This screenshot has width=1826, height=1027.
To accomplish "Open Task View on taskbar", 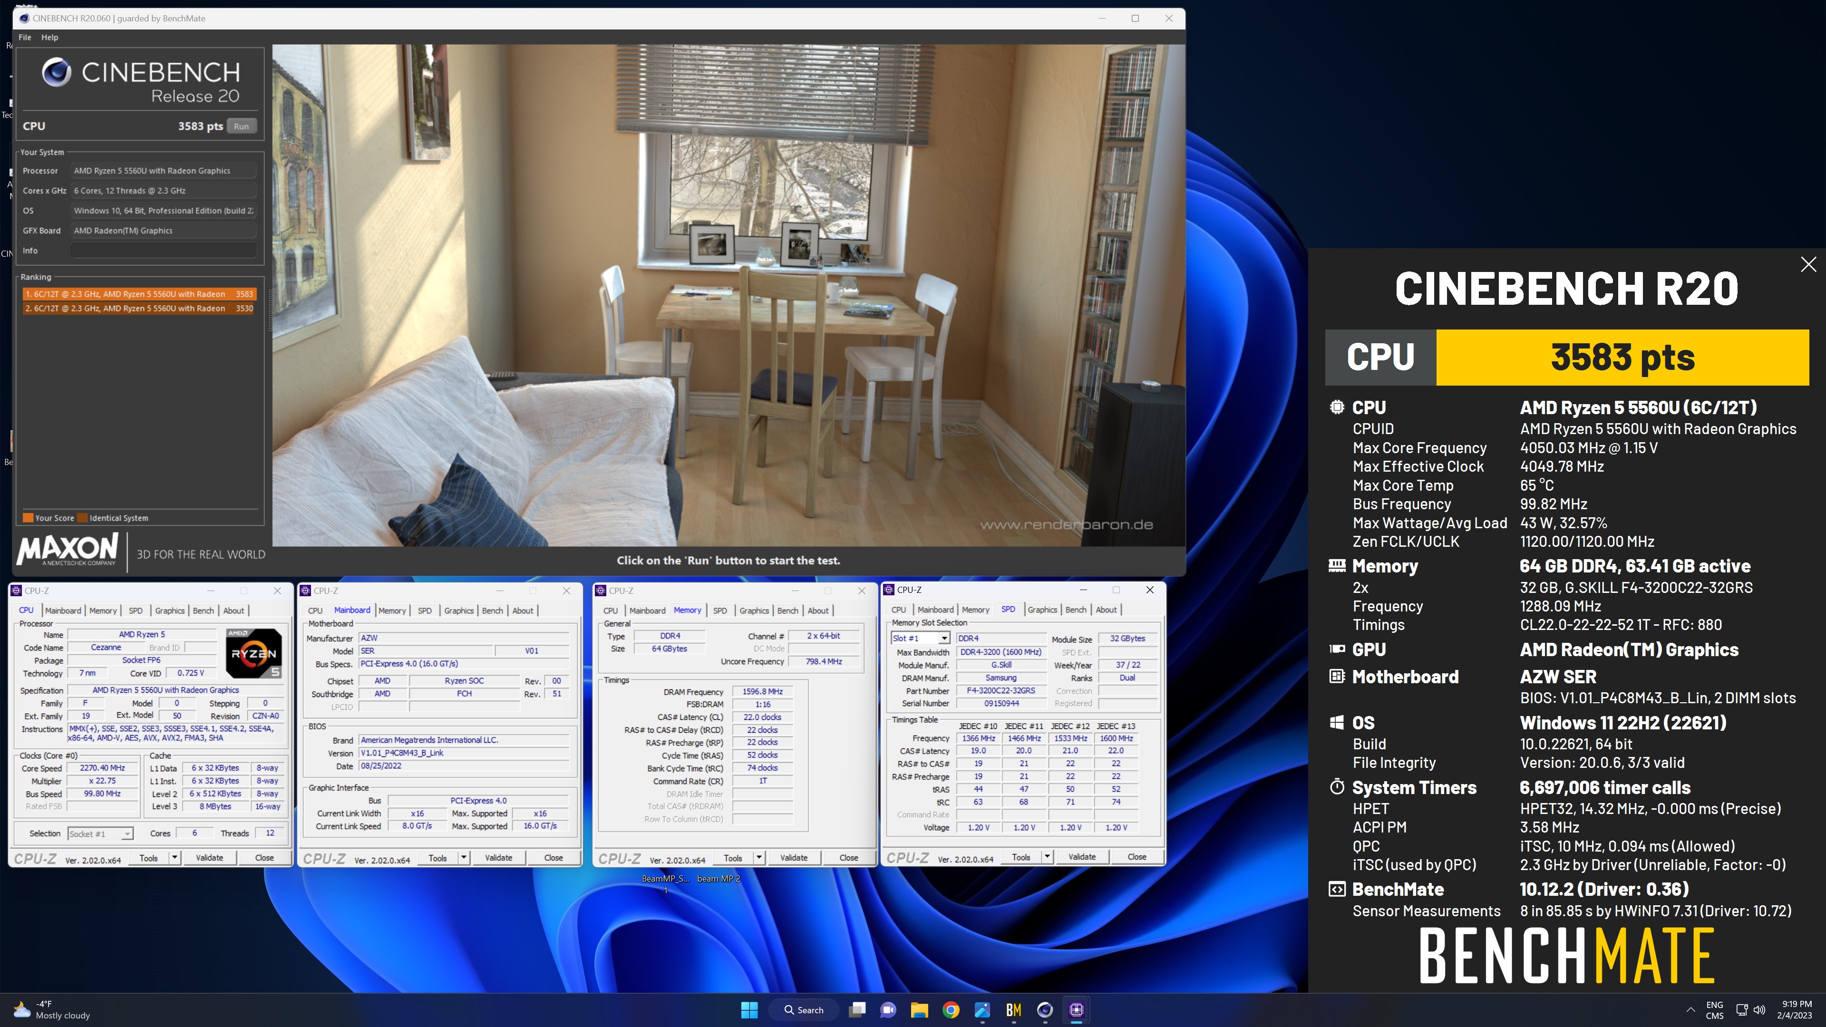I will pos(857,1010).
